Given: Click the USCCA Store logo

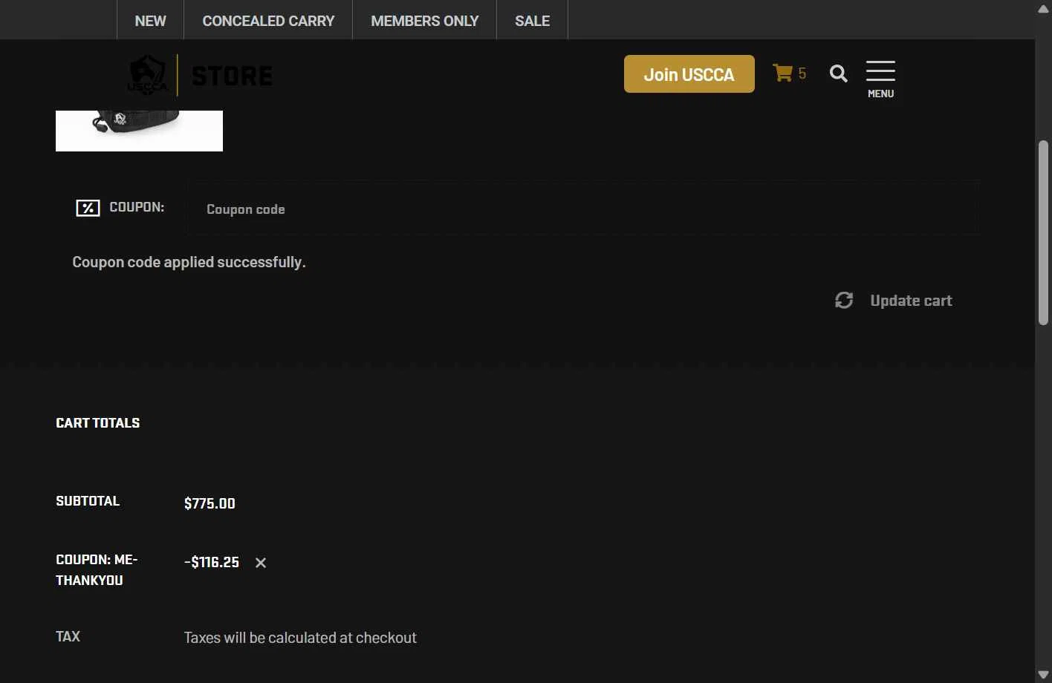Looking at the screenshot, I should tap(201, 75).
